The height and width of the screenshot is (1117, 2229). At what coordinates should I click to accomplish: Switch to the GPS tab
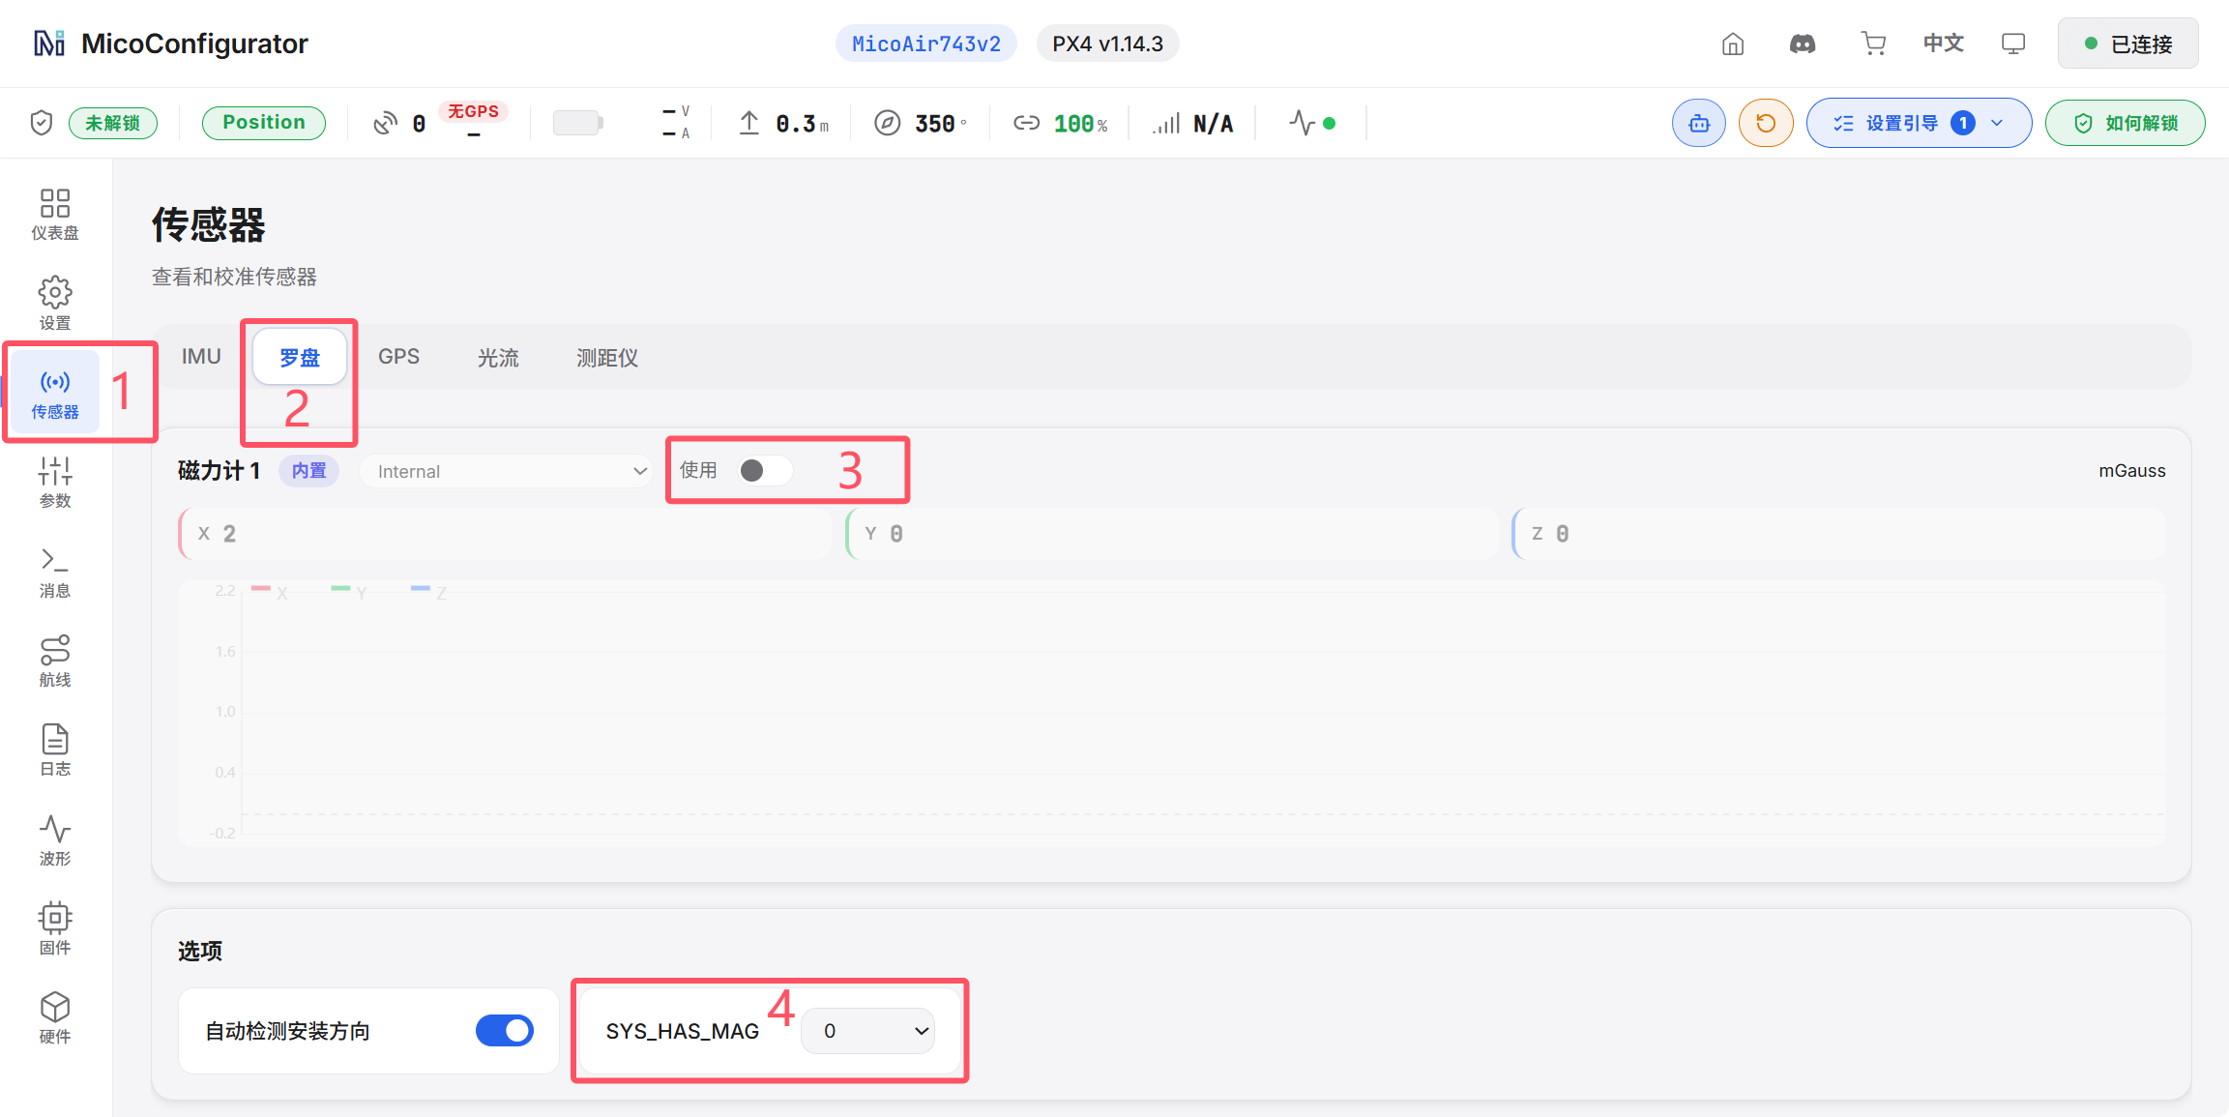tap(398, 357)
